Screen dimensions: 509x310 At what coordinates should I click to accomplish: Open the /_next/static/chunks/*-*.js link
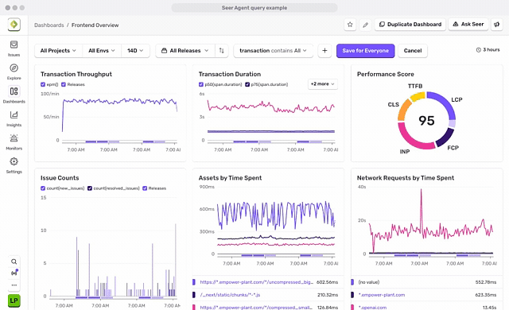pos(230,295)
